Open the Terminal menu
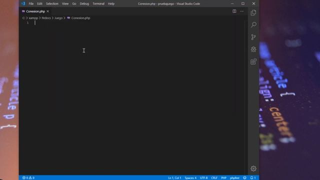 click(98, 3)
